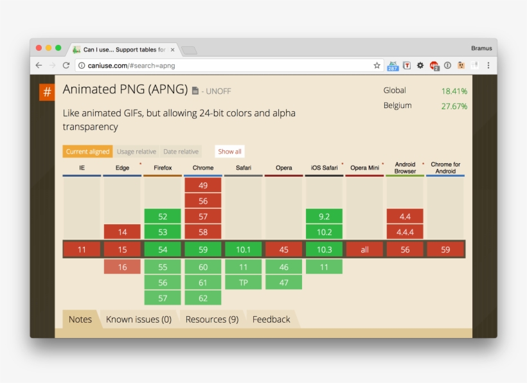Click the UNOFF status label
Image resolution: width=527 pixels, height=383 pixels.
219,91
